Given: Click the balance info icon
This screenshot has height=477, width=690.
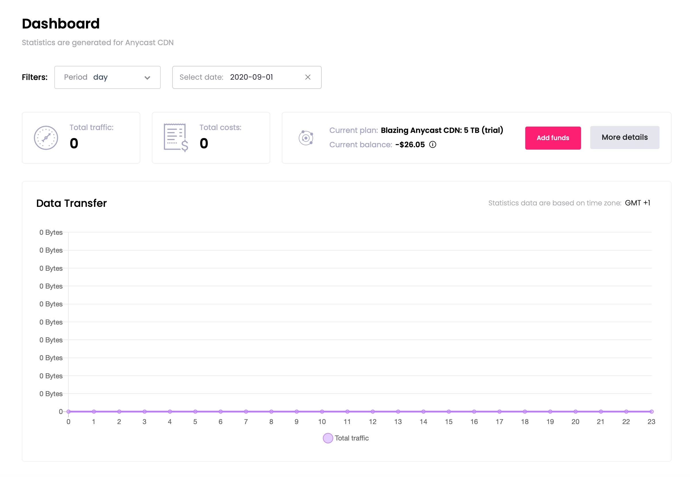Looking at the screenshot, I should point(432,145).
